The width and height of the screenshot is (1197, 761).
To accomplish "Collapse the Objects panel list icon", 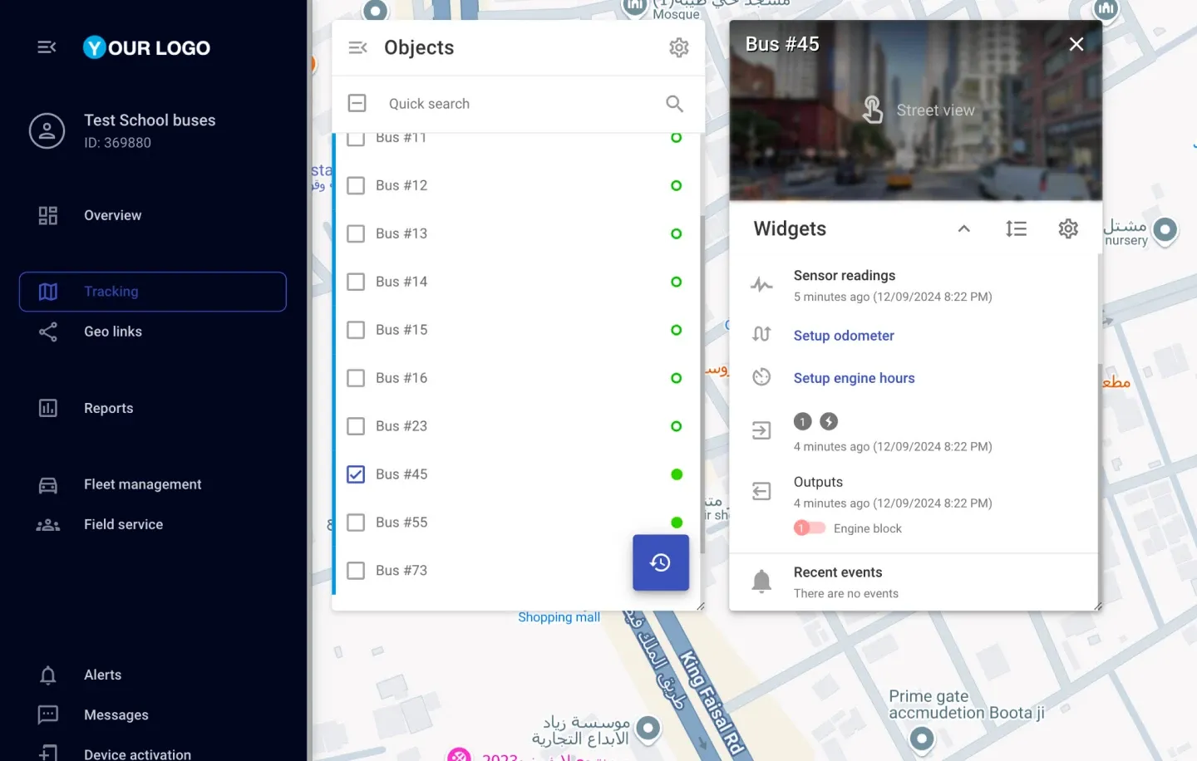I will coord(357,47).
